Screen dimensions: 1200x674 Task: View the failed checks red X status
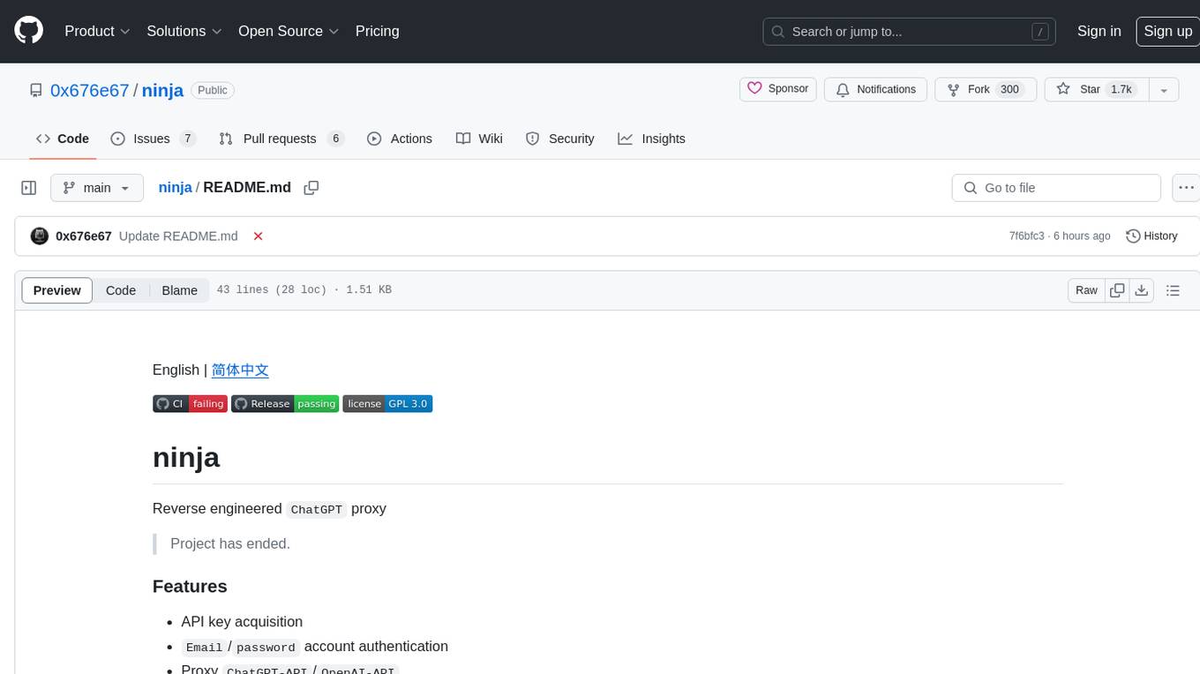coord(259,236)
